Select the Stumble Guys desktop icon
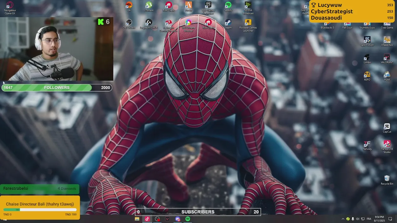This screenshot has width=397, height=223. [x=367, y=26]
